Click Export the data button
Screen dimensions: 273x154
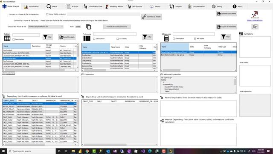[x=67, y=37]
